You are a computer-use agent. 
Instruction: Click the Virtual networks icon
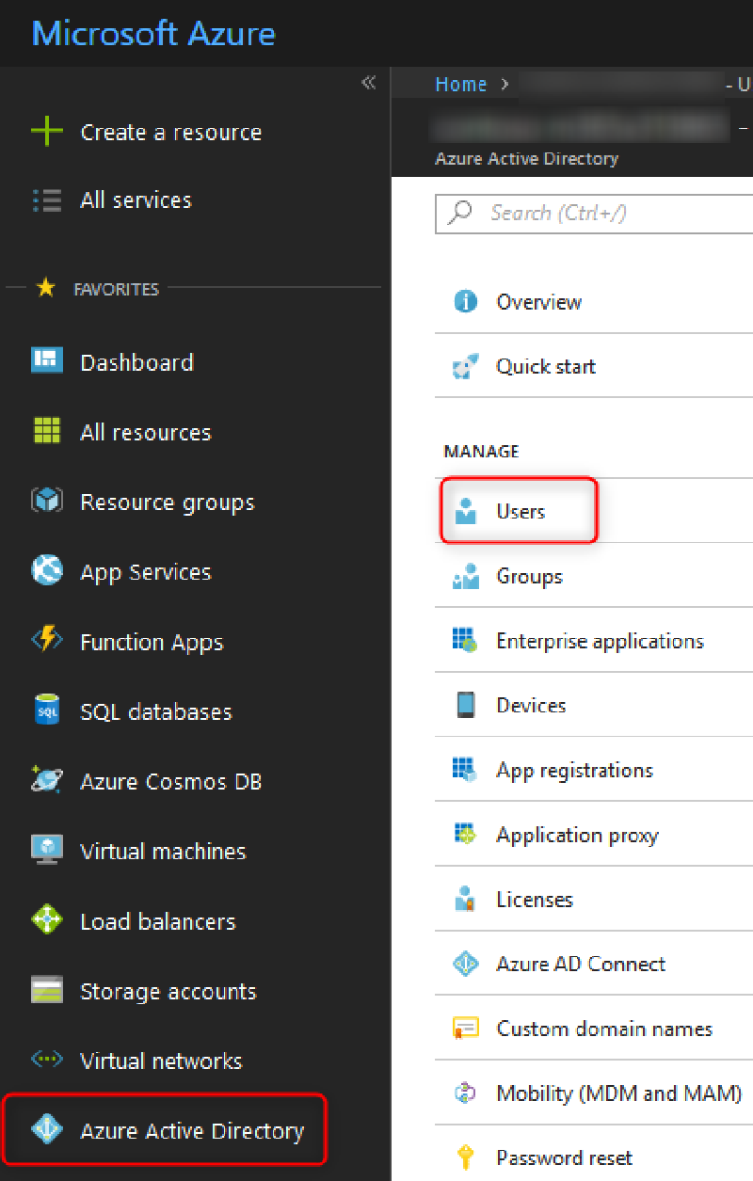point(47,1060)
